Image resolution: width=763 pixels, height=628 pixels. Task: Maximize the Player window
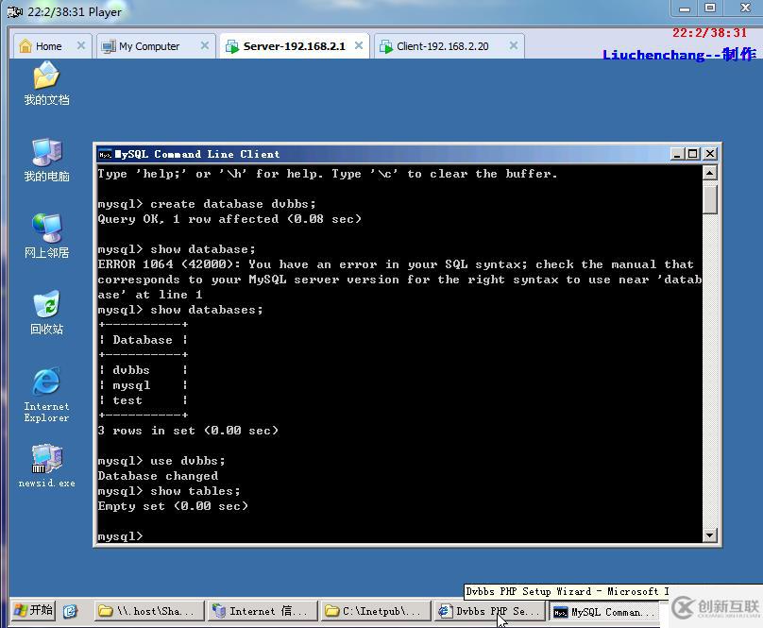pos(710,8)
